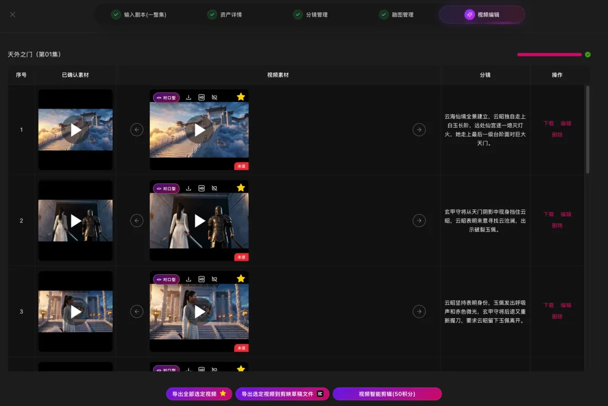Click the red 未读 badge in row 2
The height and width of the screenshot is (406, 608).
pyautogui.click(x=241, y=257)
